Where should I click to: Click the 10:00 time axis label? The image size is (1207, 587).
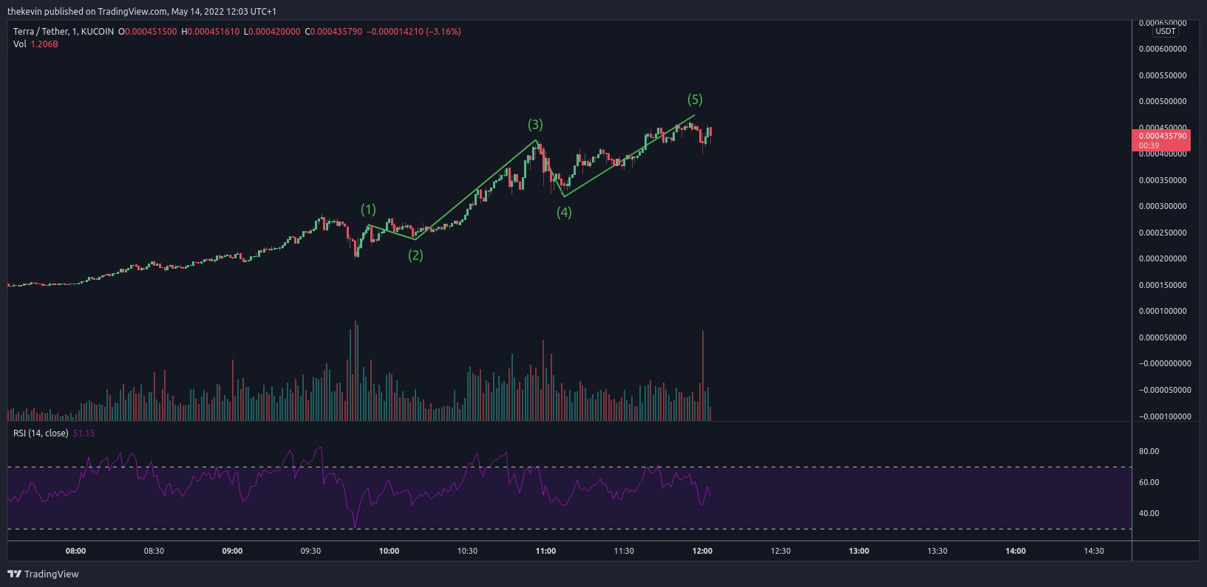389,551
